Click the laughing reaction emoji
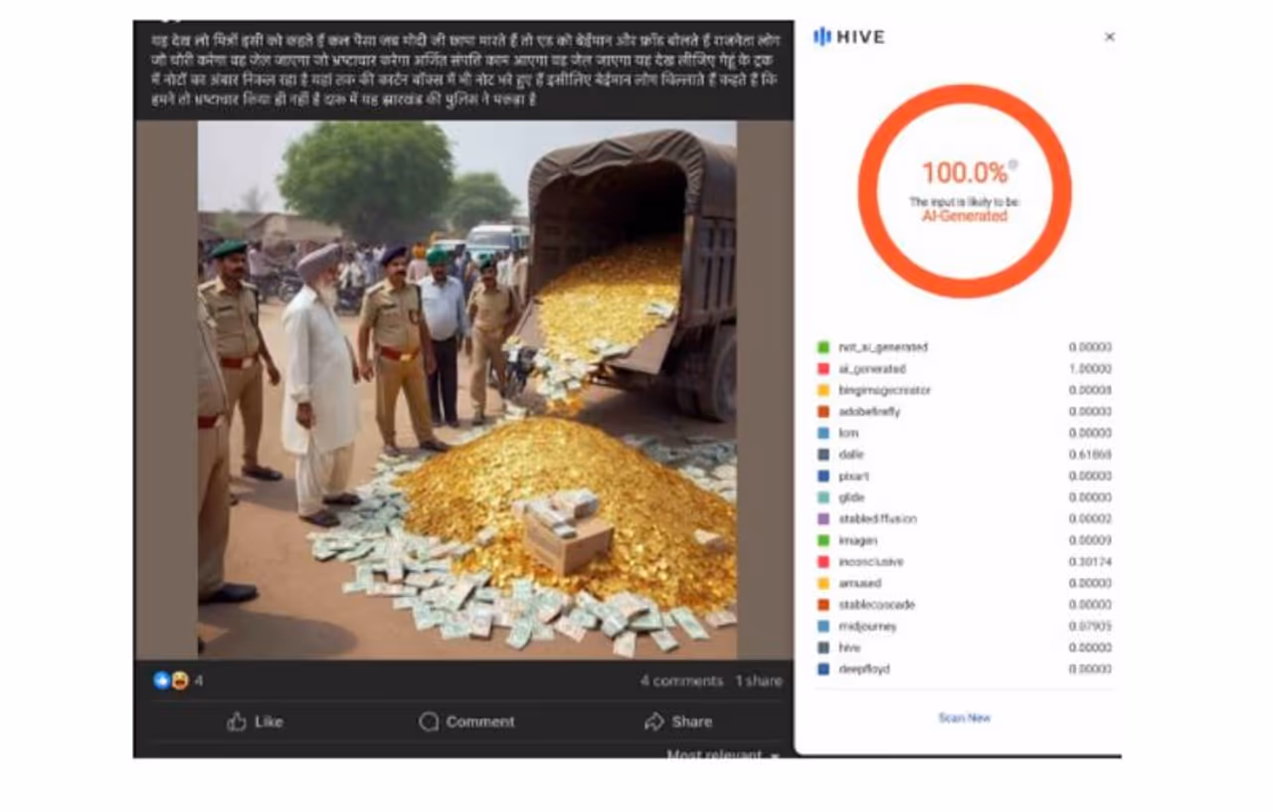Screen dimensions: 1273x812 coord(179,681)
